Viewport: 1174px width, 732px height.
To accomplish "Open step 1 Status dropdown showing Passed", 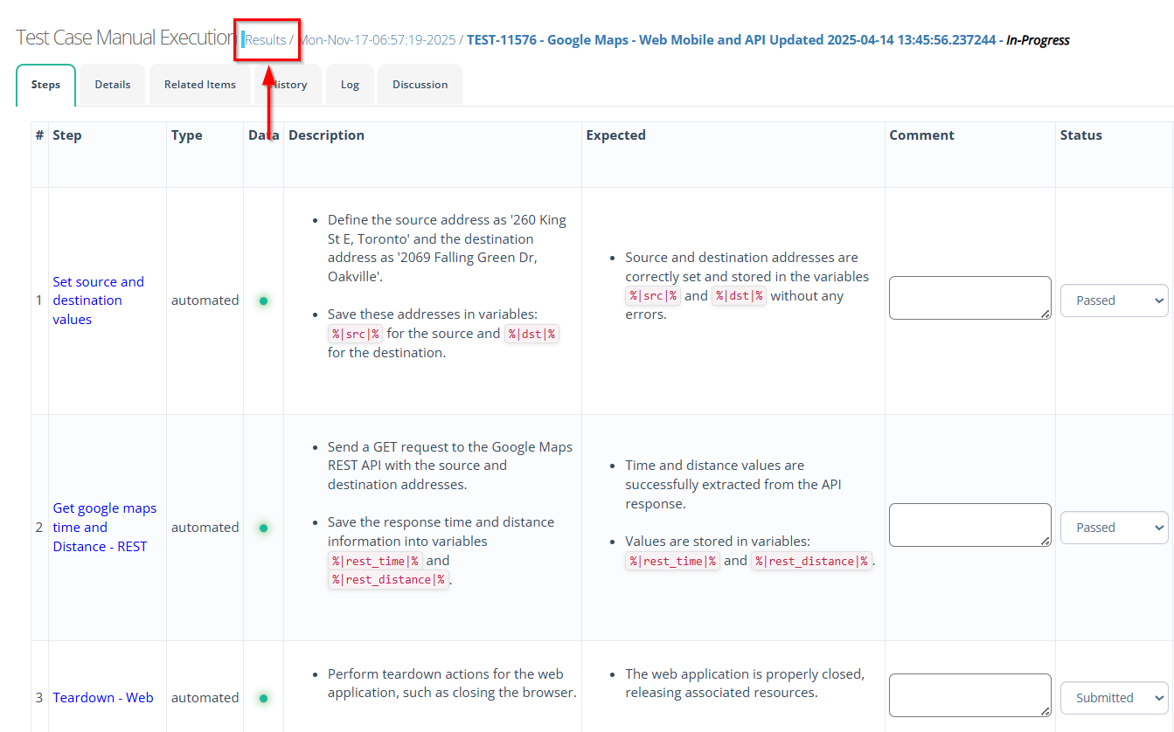I will pos(1114,300).
